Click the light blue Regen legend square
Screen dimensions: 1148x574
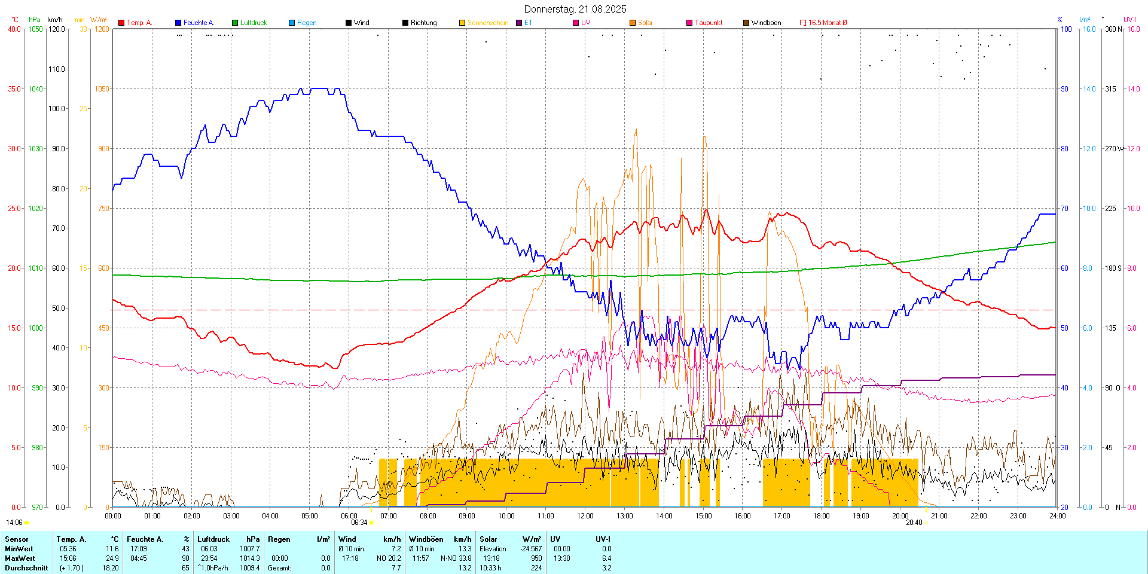click(292, 23)
